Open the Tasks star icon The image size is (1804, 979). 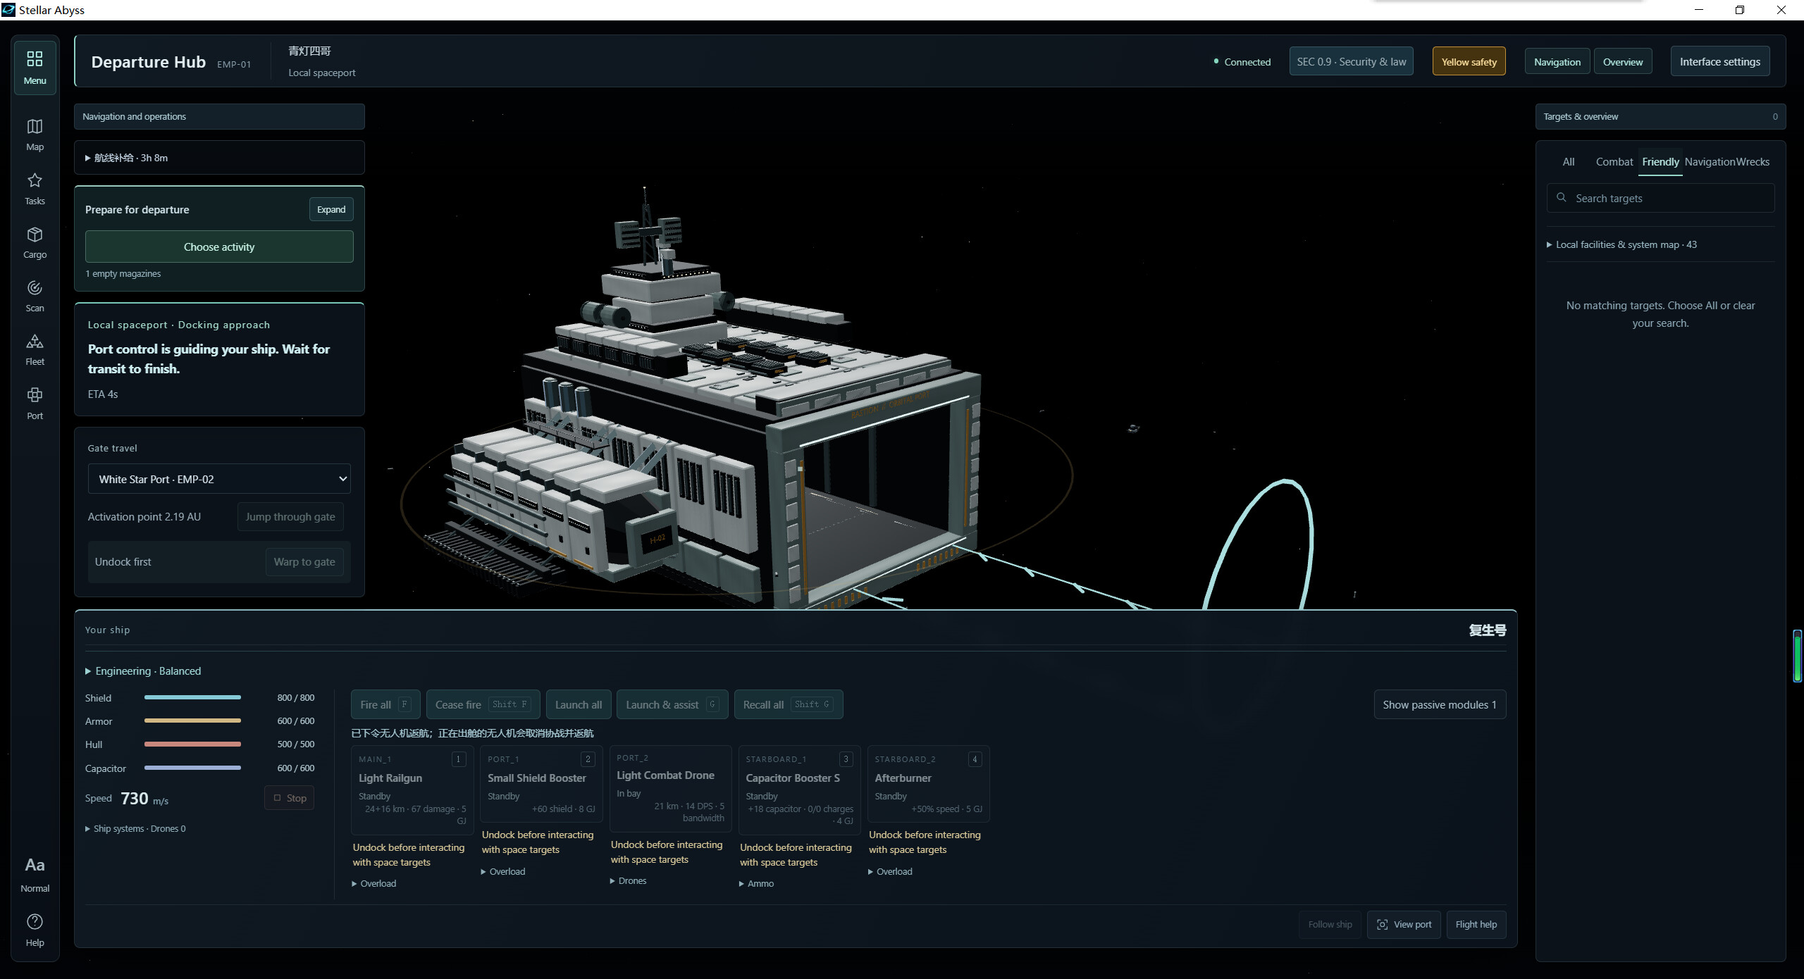[x=35, y=189]
